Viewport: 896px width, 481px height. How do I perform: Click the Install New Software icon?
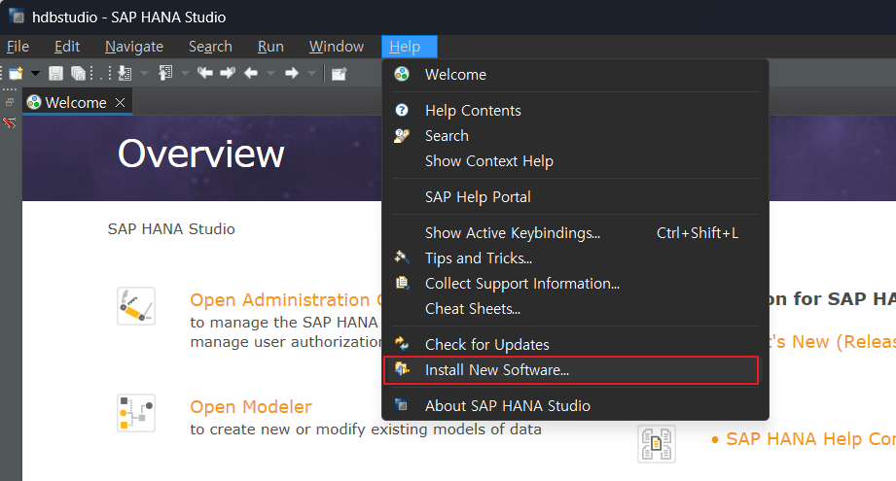tap(402, 368)
